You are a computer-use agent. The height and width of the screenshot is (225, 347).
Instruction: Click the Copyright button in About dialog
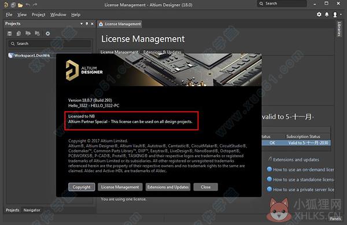click(x=82, y=187)
